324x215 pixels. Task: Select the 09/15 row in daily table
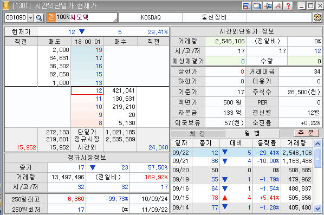coord(242,198)
